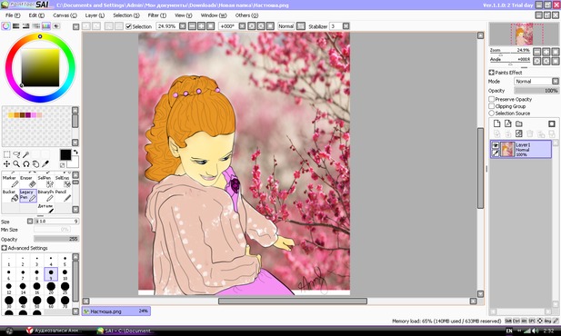Select the Hand tool

click(x=35, y=163)
